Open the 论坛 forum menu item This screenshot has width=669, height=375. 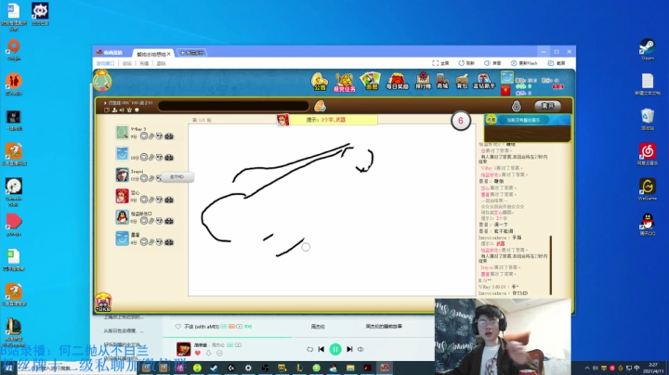[x=126, y=63]
